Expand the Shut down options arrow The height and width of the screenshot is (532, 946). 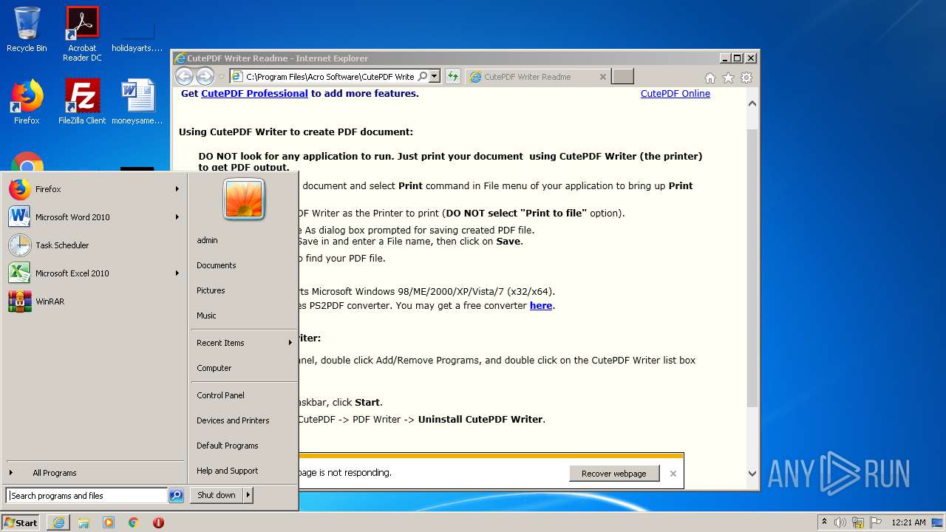click(x=248, y=495)
